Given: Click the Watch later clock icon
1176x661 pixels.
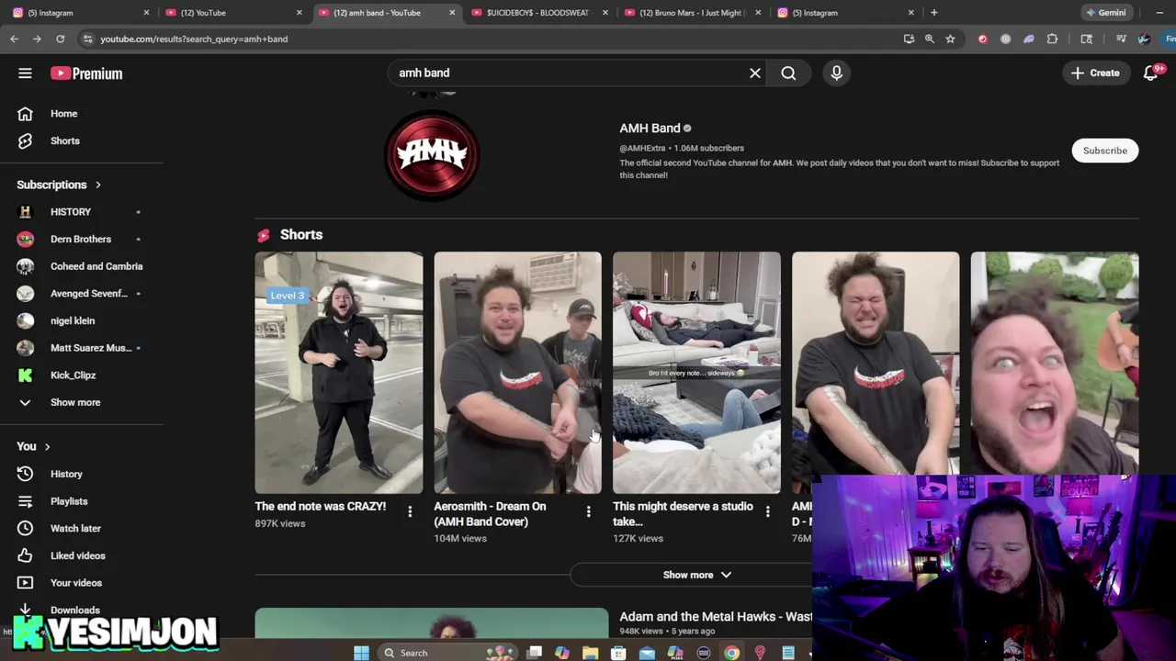Looking at the screenshot, I should click(x=25, y=528).
